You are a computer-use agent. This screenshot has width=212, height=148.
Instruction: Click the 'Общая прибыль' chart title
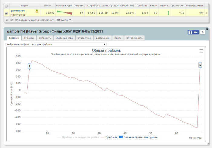click(x=106, y=50)
